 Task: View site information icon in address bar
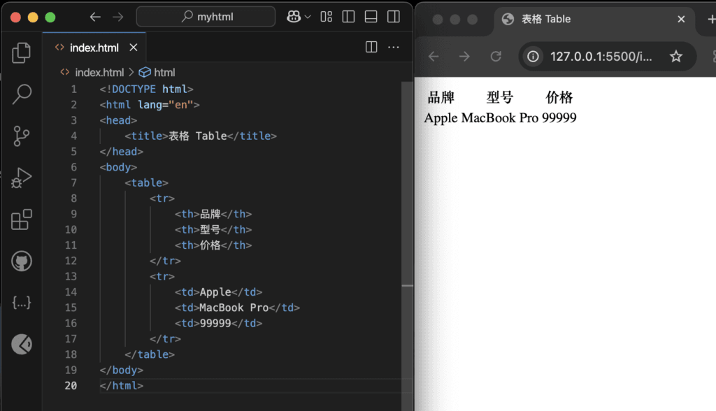533,56
